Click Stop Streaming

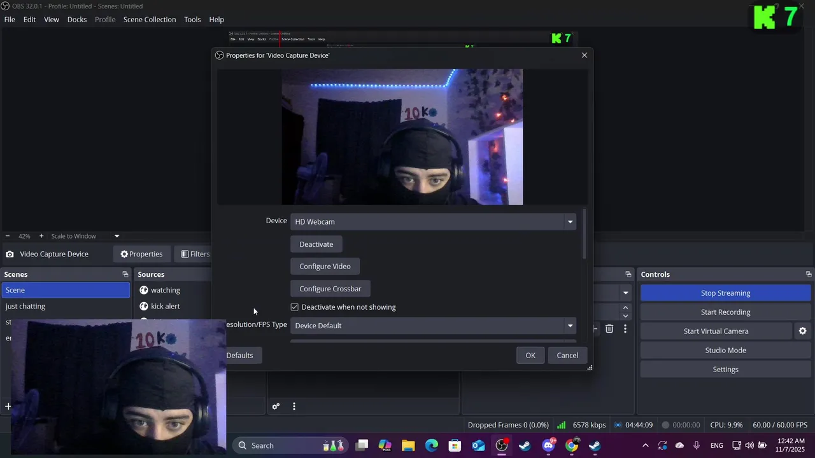point(725,293)
